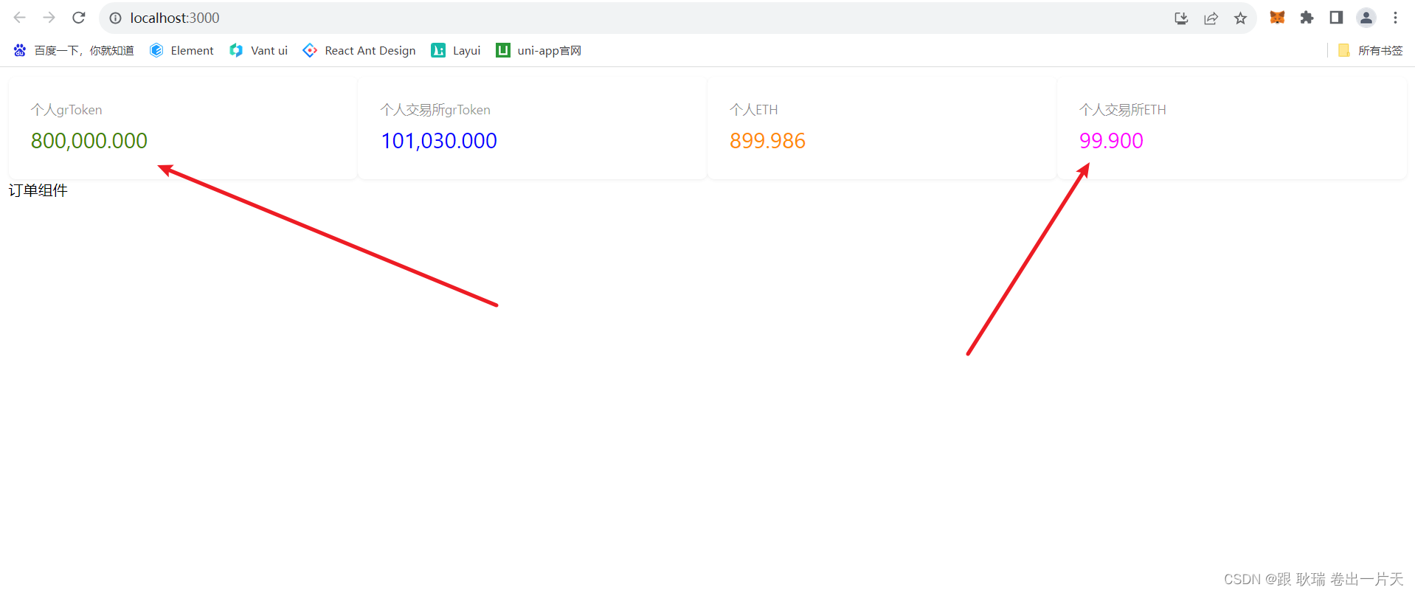Click the 个人交易所grToken card title
This screenshot has width=1415, height=593.
coord(435,110)
